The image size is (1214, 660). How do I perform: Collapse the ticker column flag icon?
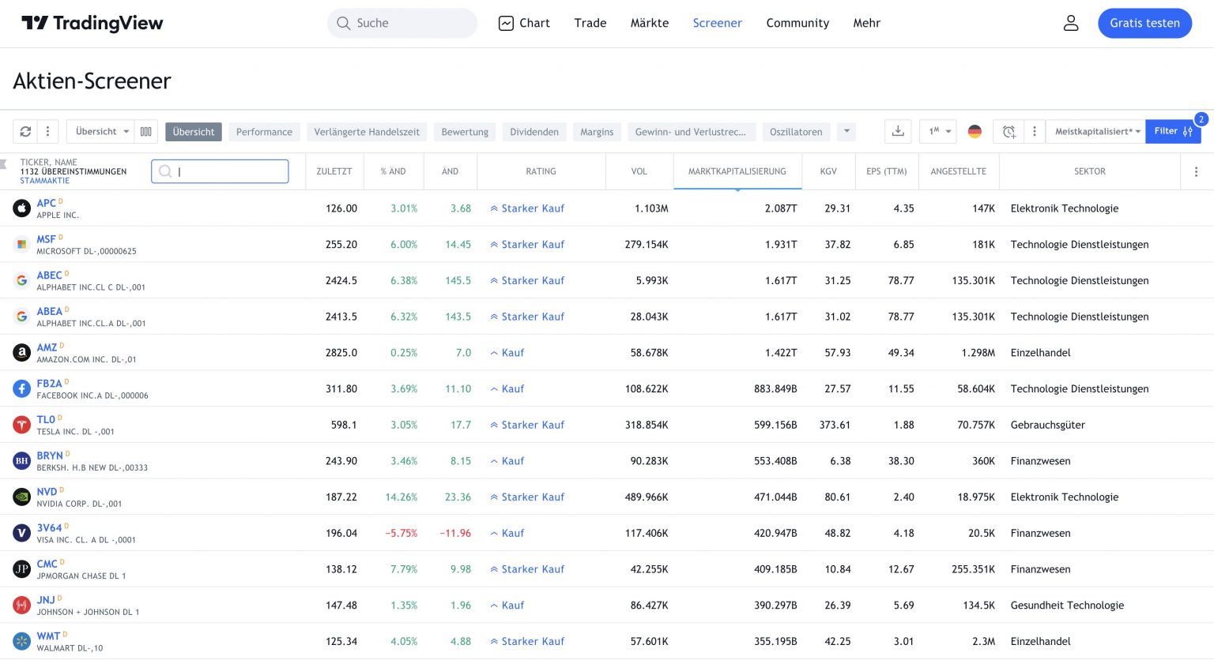4,164
